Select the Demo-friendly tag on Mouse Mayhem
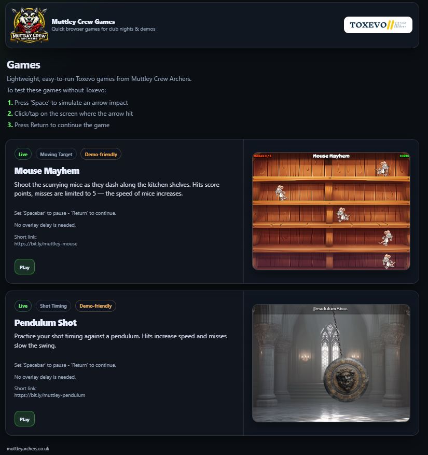The width and height of the screenshot is (428, 455). click(101, 155)
